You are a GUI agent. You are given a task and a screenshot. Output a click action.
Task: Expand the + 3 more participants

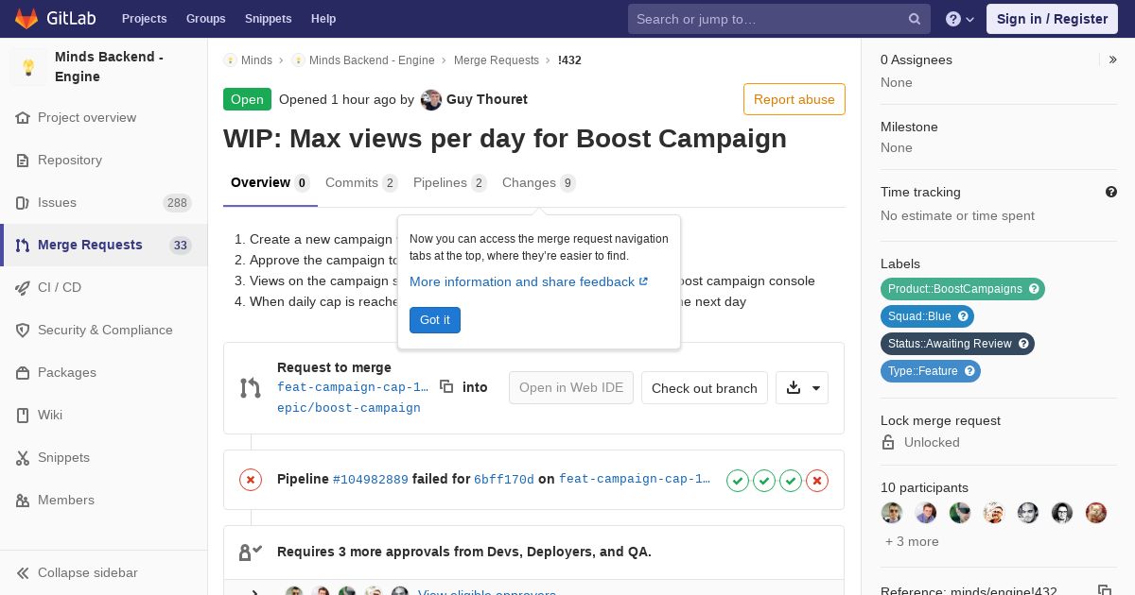[x=912, y=541]
